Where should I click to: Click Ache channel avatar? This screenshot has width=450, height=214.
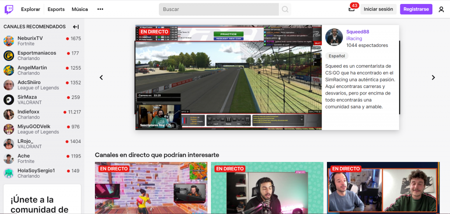(x=9, y=158)
